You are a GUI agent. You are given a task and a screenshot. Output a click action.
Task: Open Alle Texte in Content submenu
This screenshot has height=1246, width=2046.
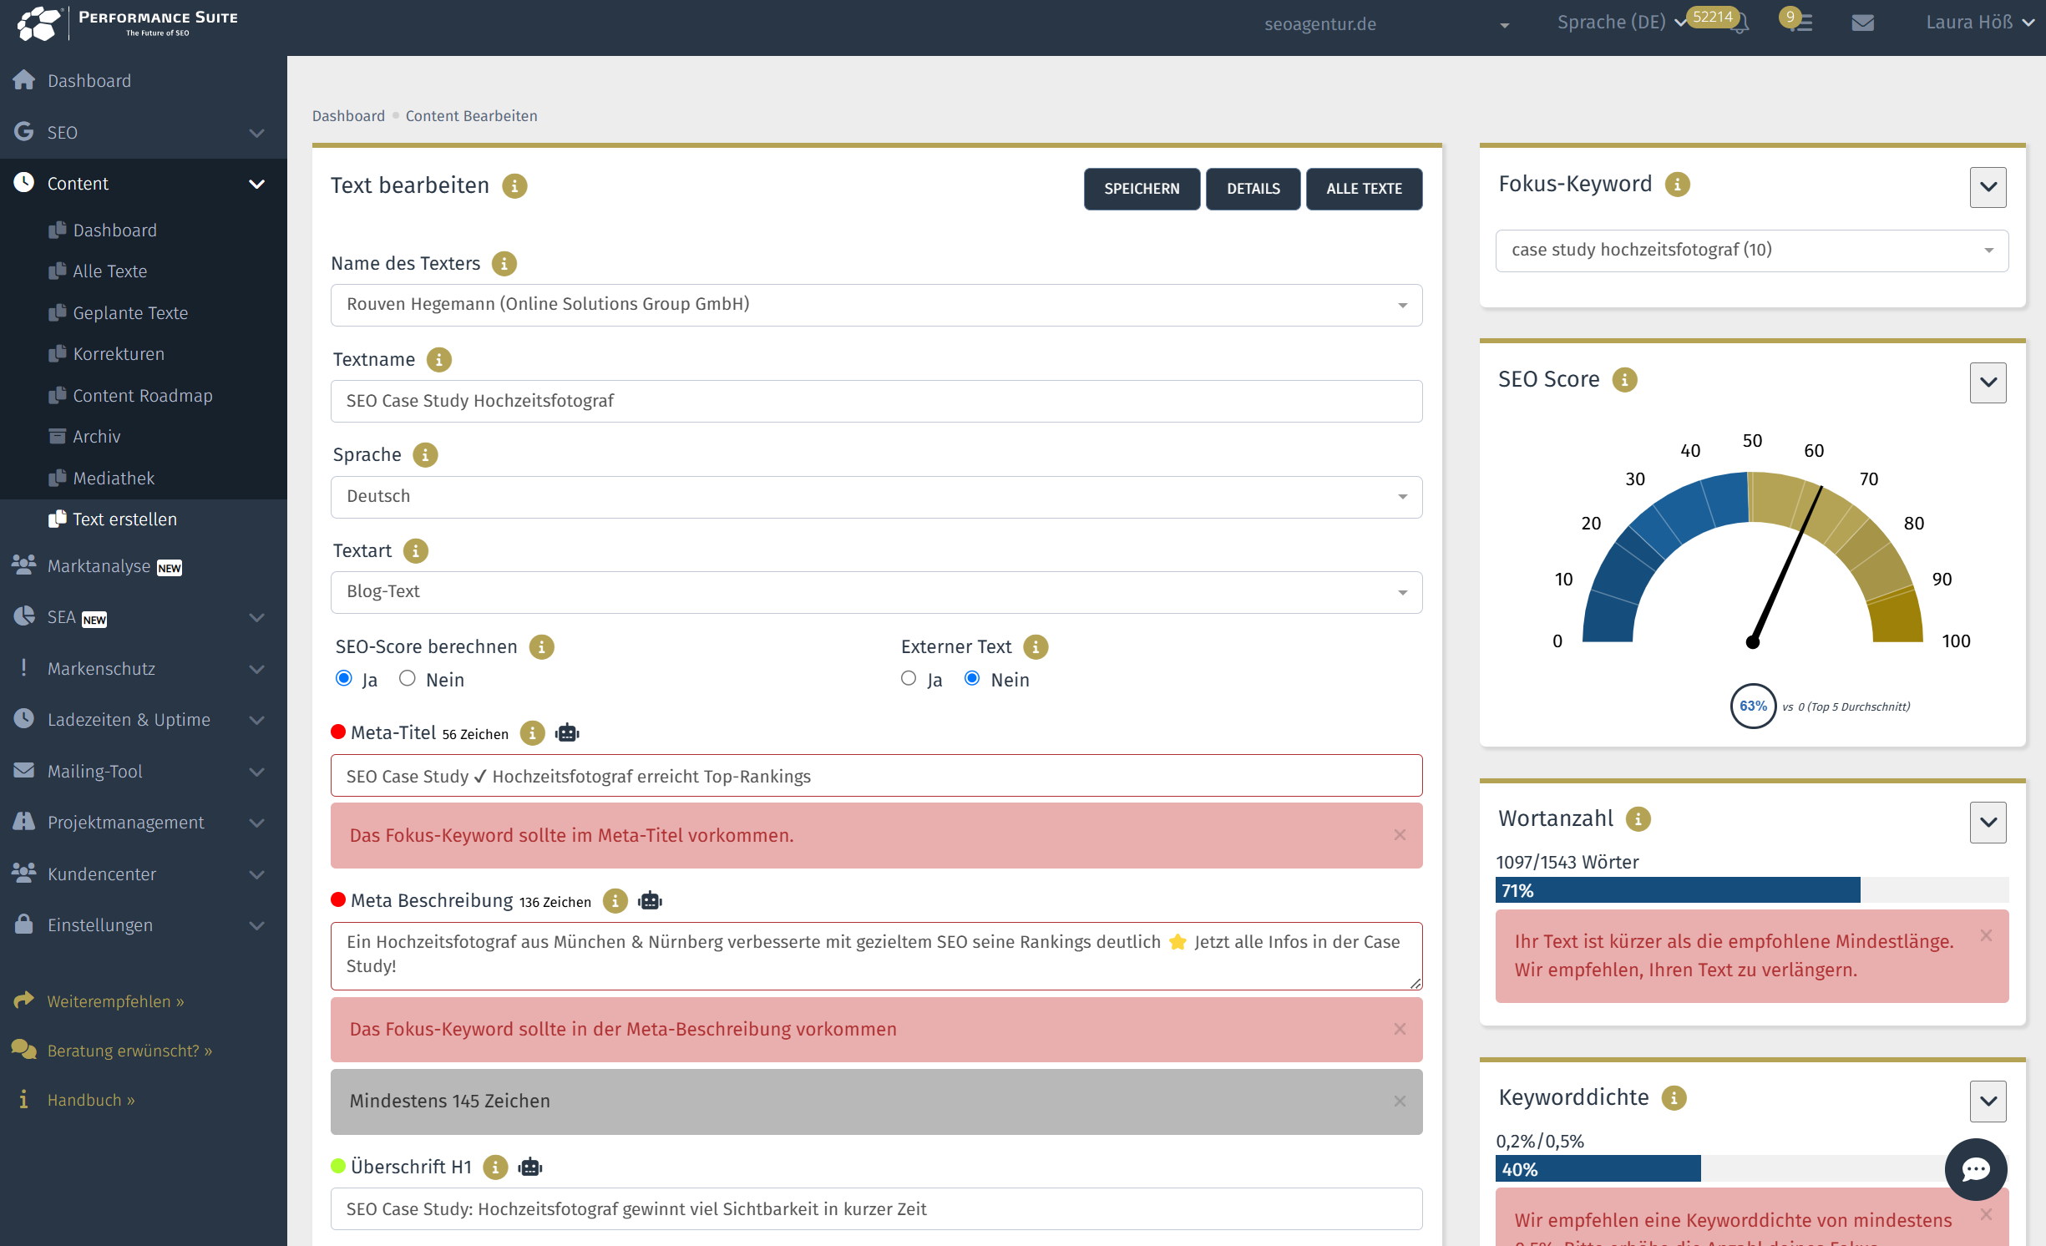click(109, 271)
